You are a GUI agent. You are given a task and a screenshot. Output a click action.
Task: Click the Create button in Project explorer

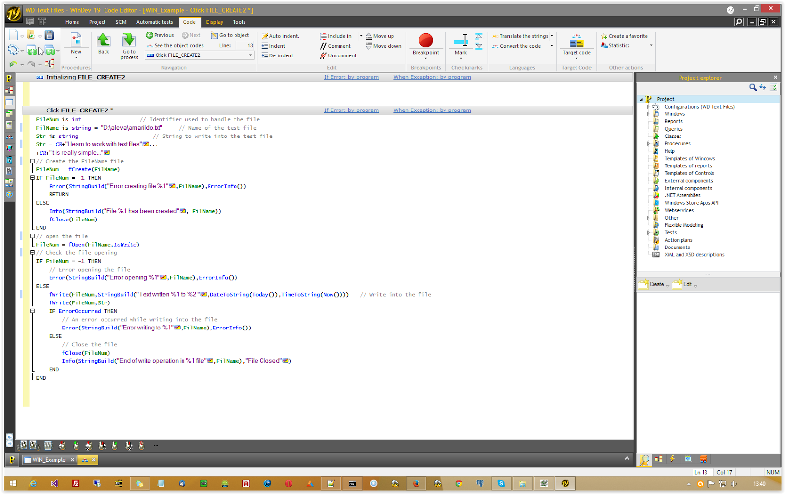tap(654, 284)
